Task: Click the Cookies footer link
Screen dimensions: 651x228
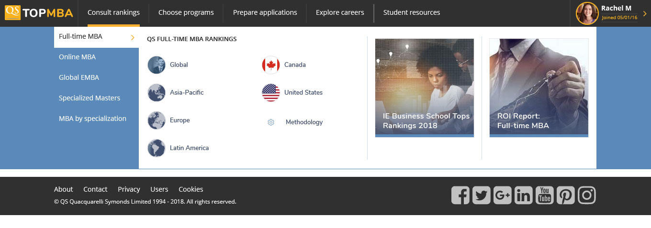Action: 191,189
